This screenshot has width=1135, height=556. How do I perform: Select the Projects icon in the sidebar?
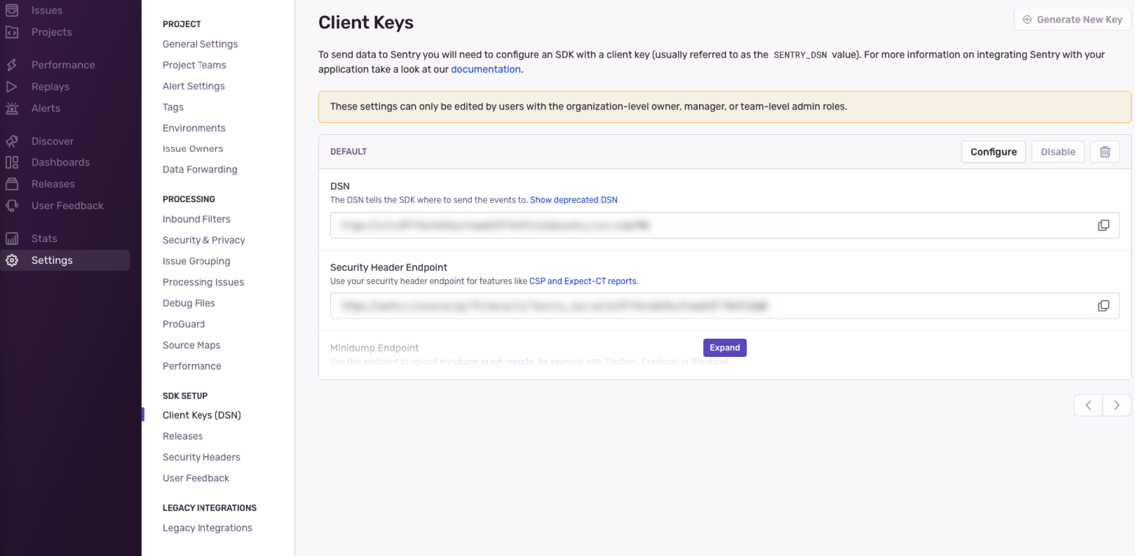[x=51, y=32]
